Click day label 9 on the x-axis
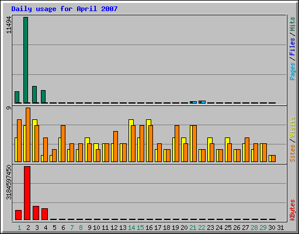Viewport: 299px width, 234px height. (89, 228)
